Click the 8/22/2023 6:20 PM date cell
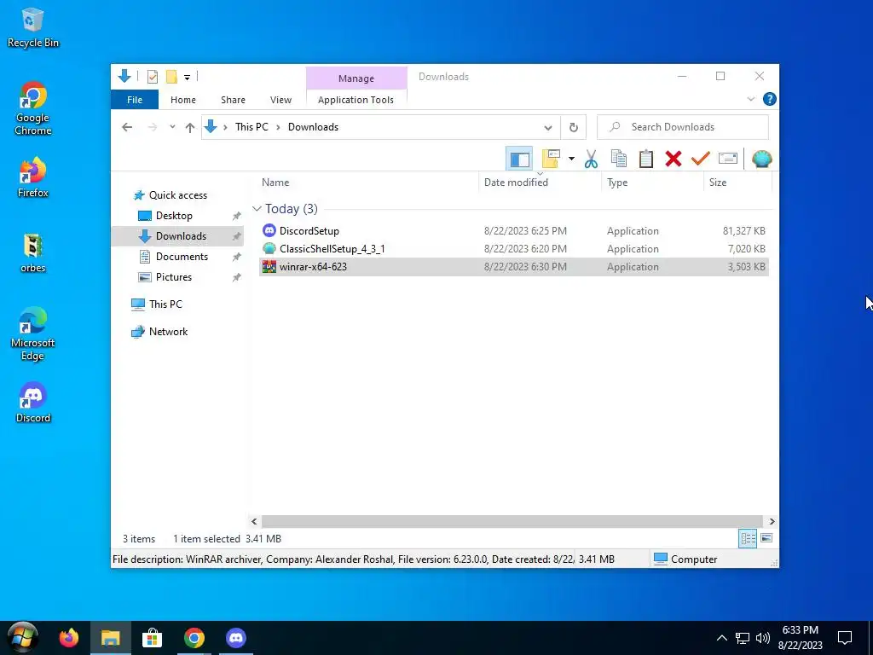Screen dimensions: 873x655 525,248
